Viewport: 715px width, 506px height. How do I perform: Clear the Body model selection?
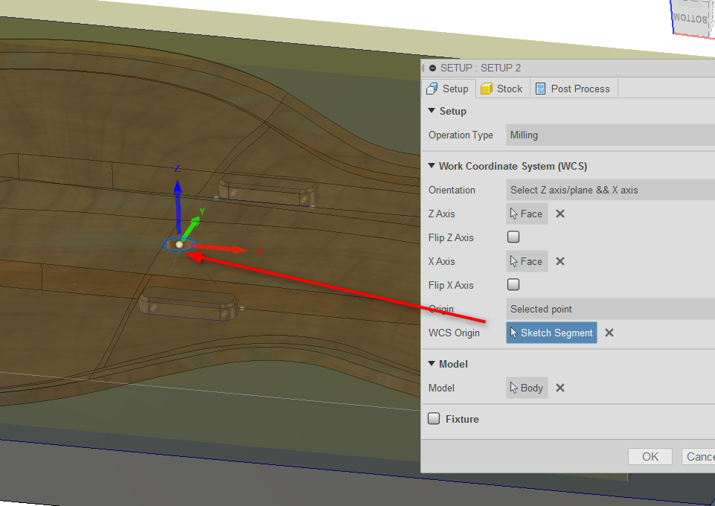point(559,388)
